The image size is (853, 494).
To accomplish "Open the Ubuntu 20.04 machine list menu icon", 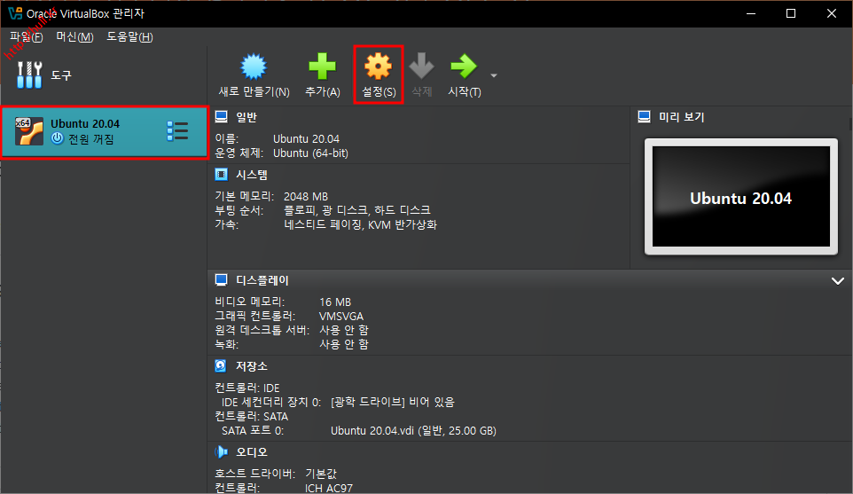I will click(177, 131).
